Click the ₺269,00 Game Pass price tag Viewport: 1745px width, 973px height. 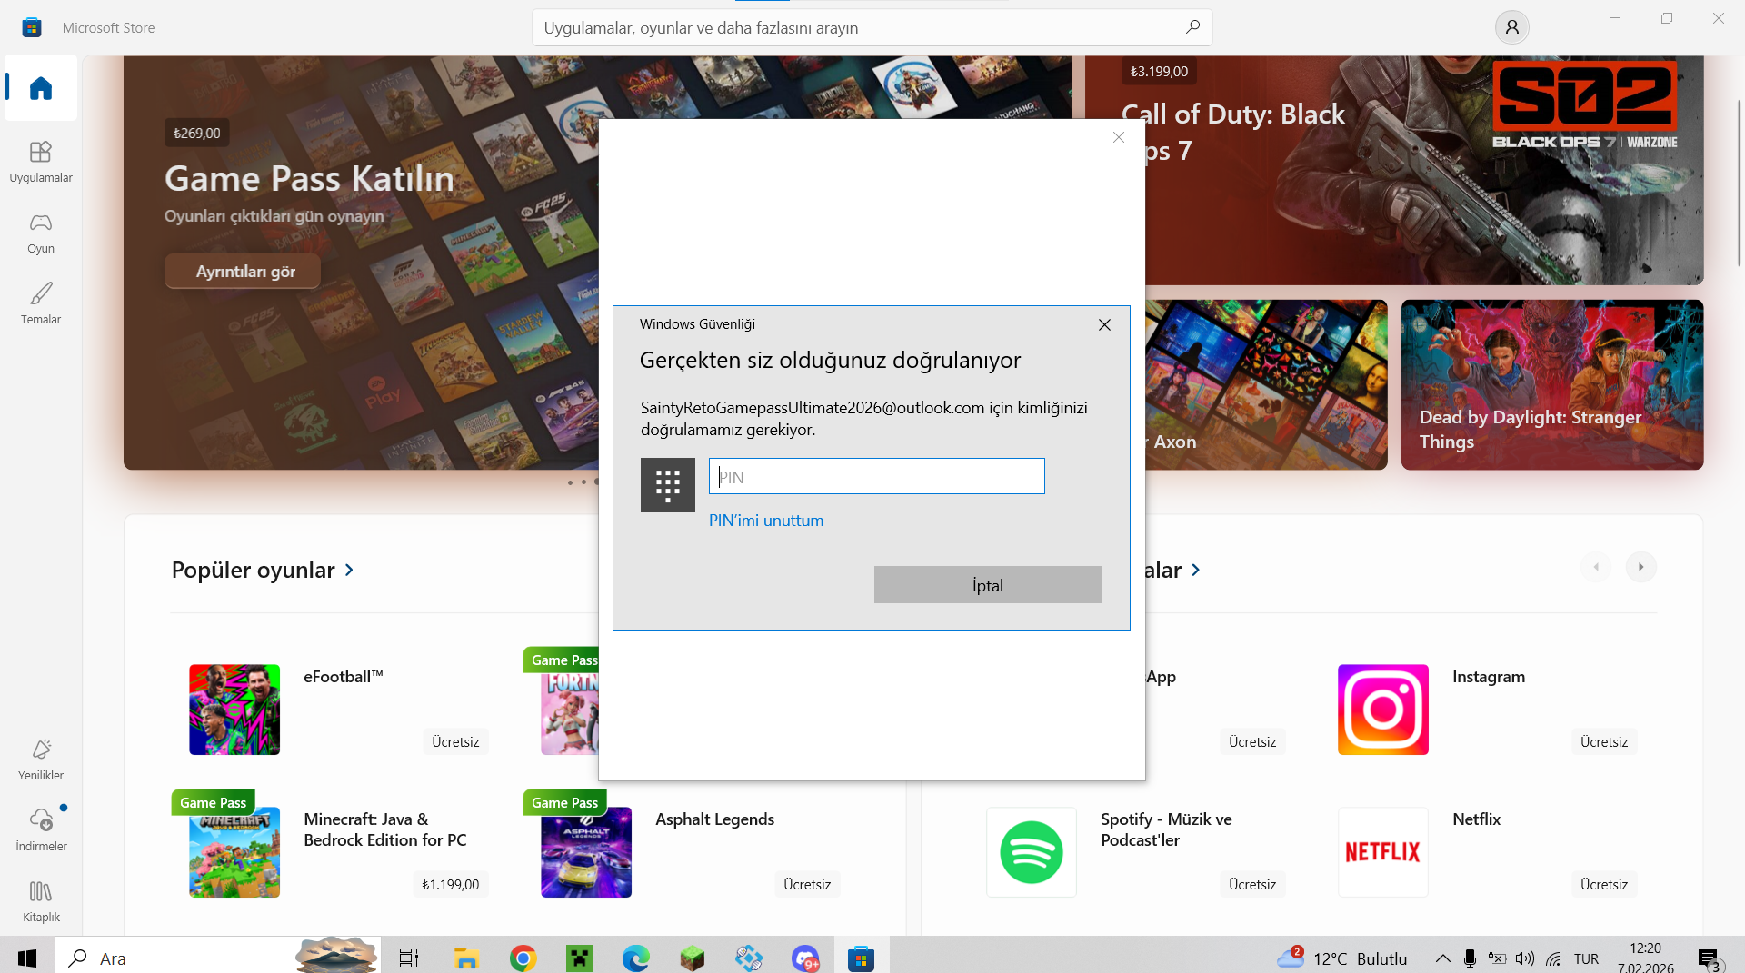(x=196, y=133)
